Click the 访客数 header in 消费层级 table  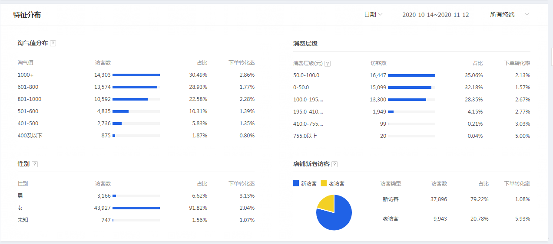click(378, 63)
